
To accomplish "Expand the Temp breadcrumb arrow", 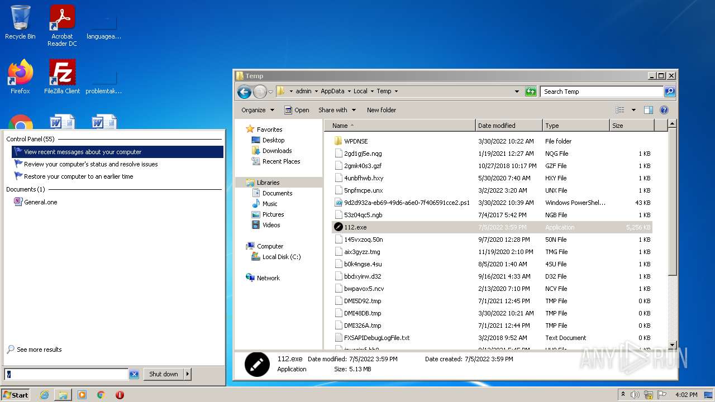I will click(396, 92).
